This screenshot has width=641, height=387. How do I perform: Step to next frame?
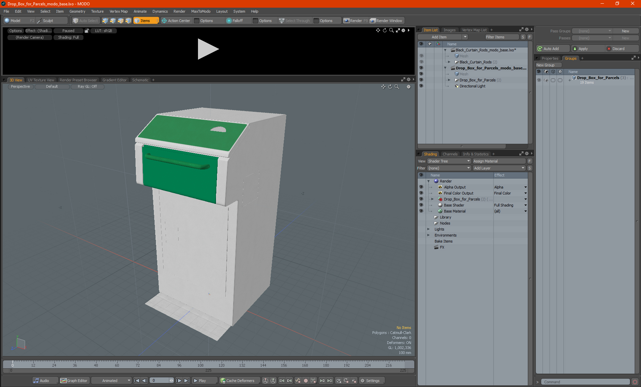[179, 381]
